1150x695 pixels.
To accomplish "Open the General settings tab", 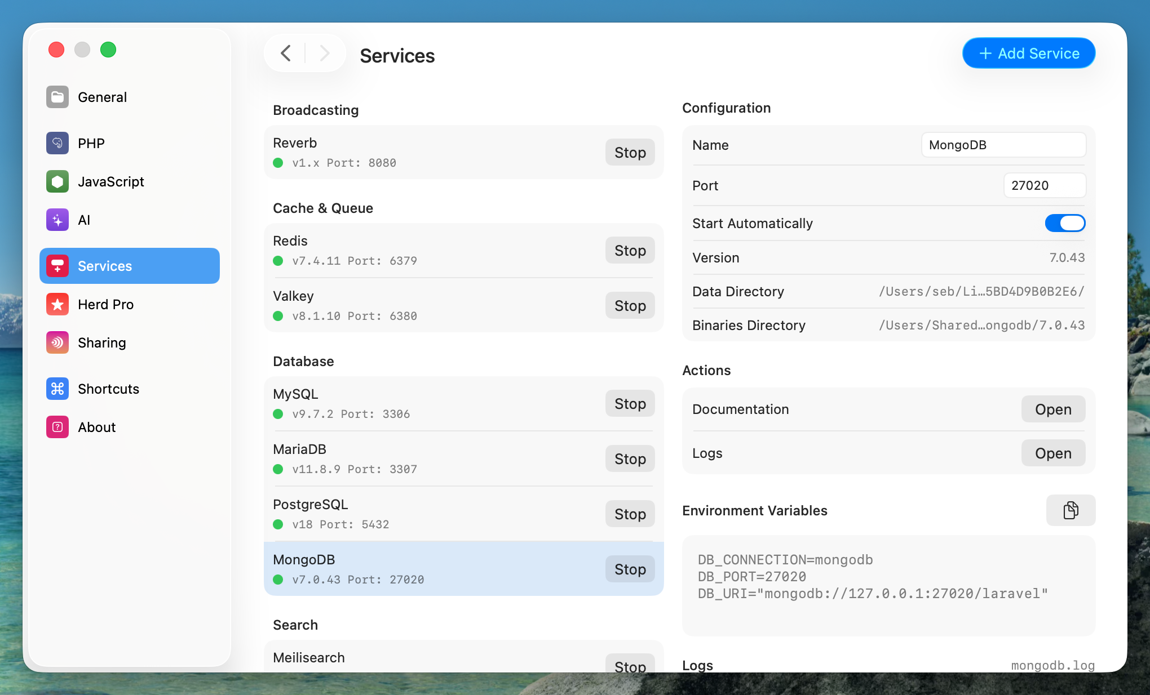I will point(130,97).
